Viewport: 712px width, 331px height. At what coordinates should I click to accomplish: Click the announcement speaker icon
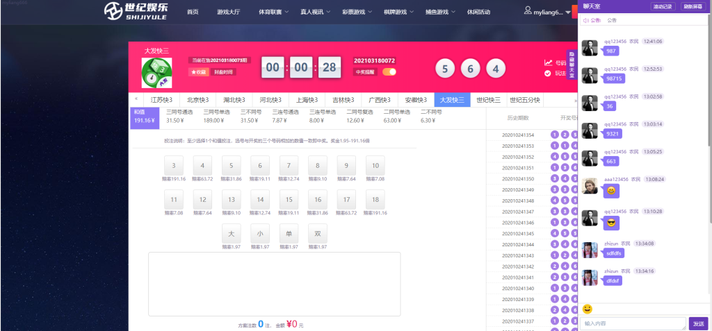click(585, 20)
